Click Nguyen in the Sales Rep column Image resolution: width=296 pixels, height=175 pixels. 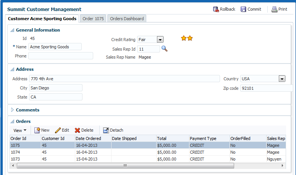(274, 159)
